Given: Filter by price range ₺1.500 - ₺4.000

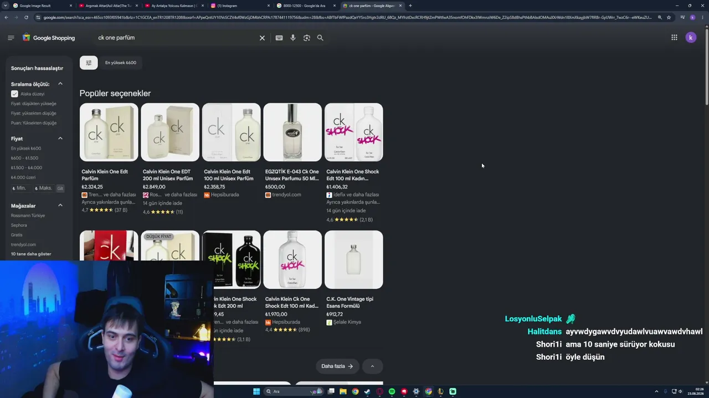Looking at the screenshot, I should [27, 167].
